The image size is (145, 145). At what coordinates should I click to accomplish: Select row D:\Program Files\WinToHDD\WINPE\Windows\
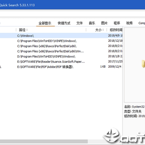pos(61,56)
